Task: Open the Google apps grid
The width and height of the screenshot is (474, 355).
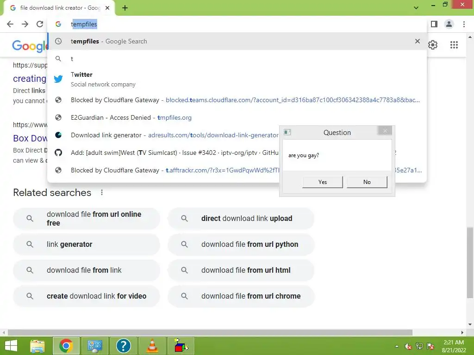Action: 454,45
